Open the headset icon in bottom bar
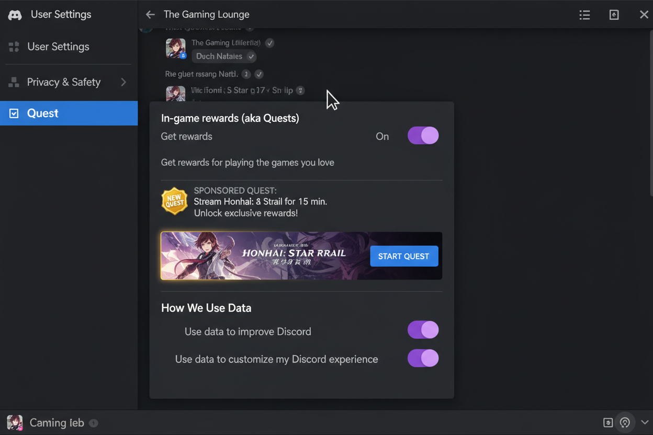Viewport: 653px width, 435px height. [x=625, y=422]
